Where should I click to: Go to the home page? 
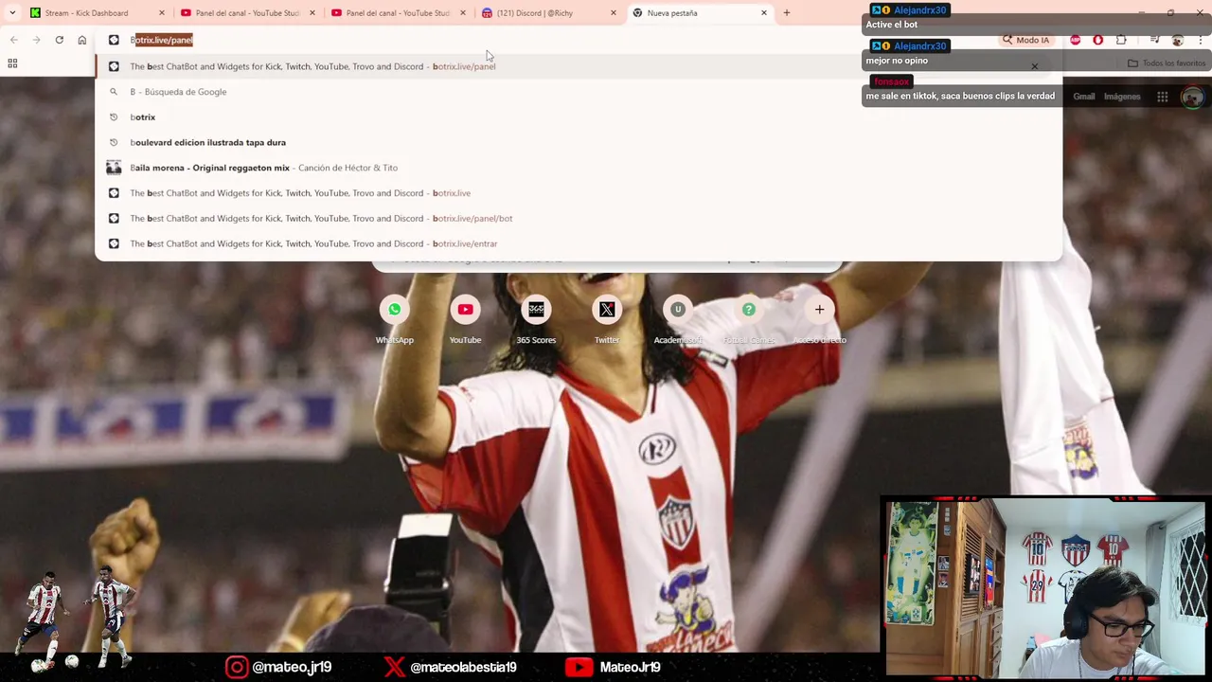pyautogui.click(x=82, y=40)
